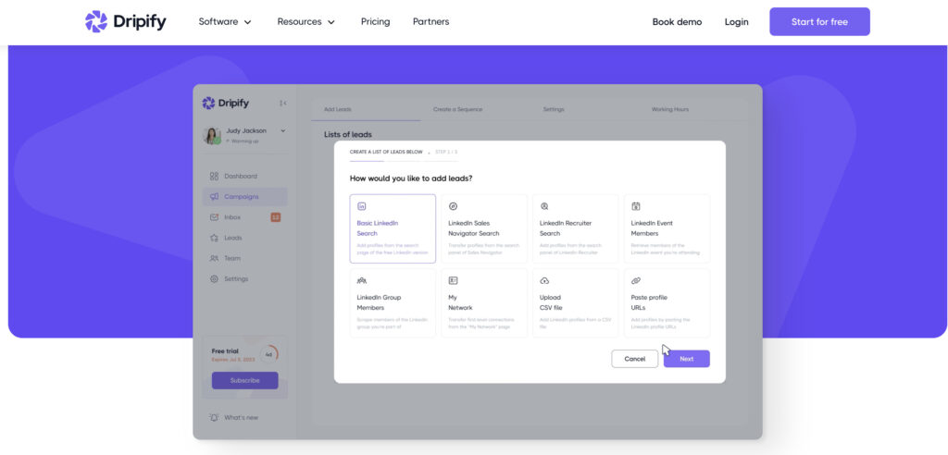The image size is (948, 455).
Task: Click the Next button in the dialog
Action: 687,359
